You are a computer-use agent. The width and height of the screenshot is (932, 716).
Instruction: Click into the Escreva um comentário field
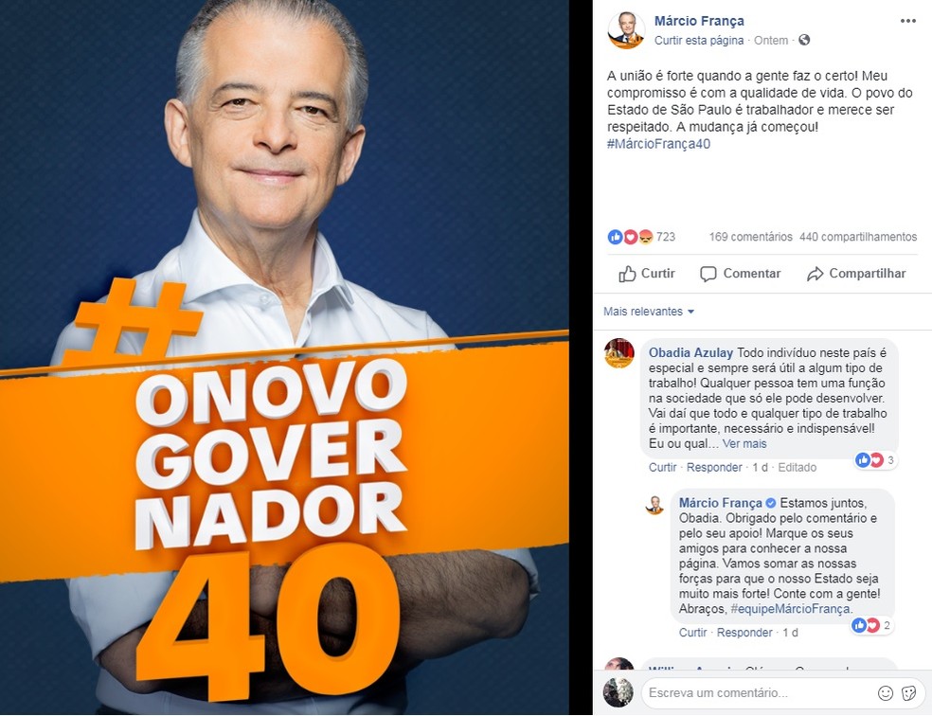click(758, 693)
